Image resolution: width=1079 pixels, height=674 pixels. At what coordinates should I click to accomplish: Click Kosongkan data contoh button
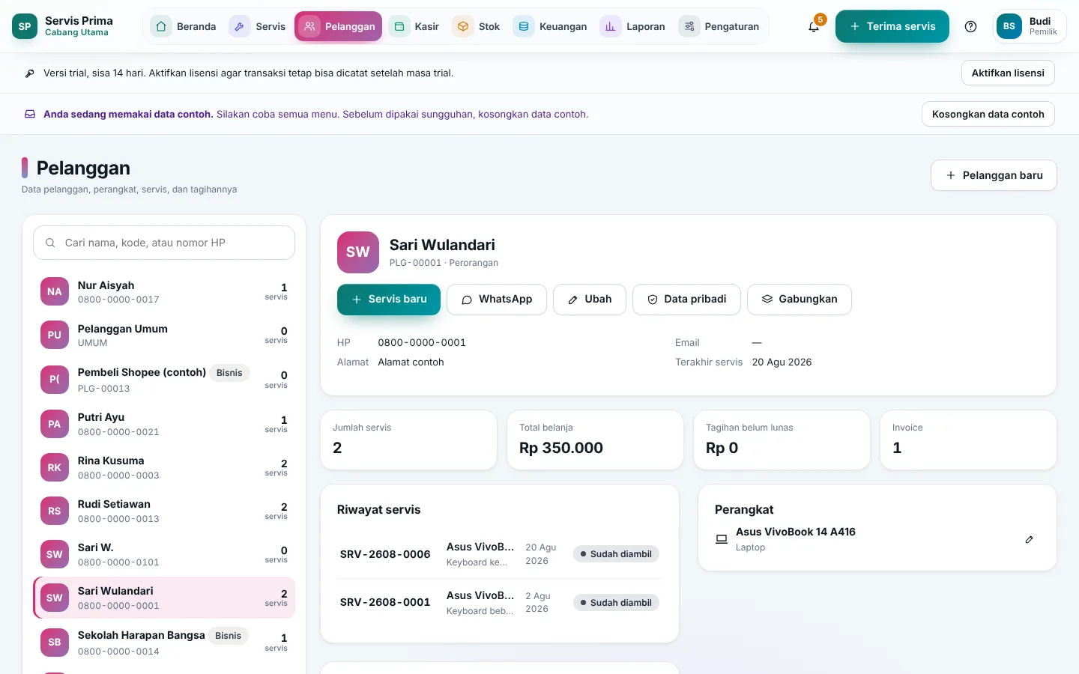[988, 114]
